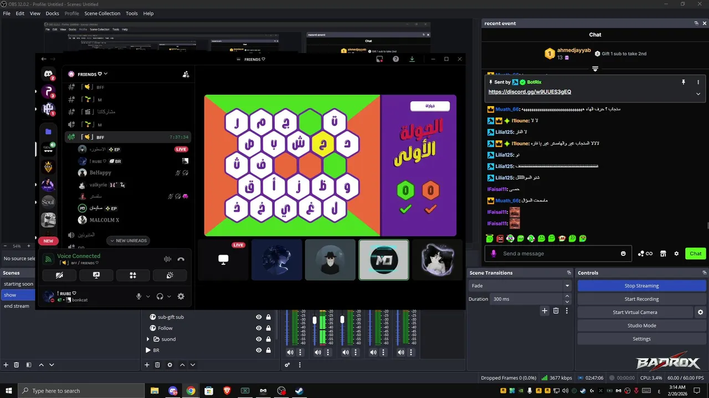Image resolution: width=709 pixels, height=398 pixels.
Task: Select the MD avatar participant tile
Action: [384, 260]
